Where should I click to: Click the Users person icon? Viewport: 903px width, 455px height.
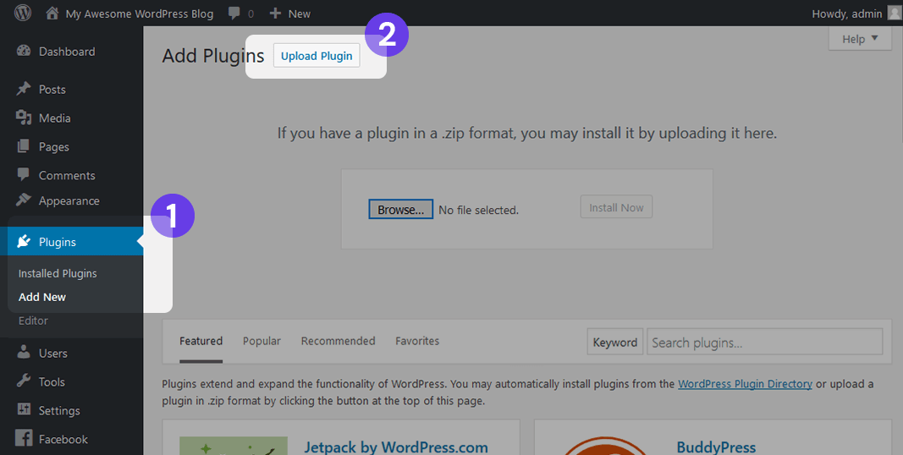24,353
